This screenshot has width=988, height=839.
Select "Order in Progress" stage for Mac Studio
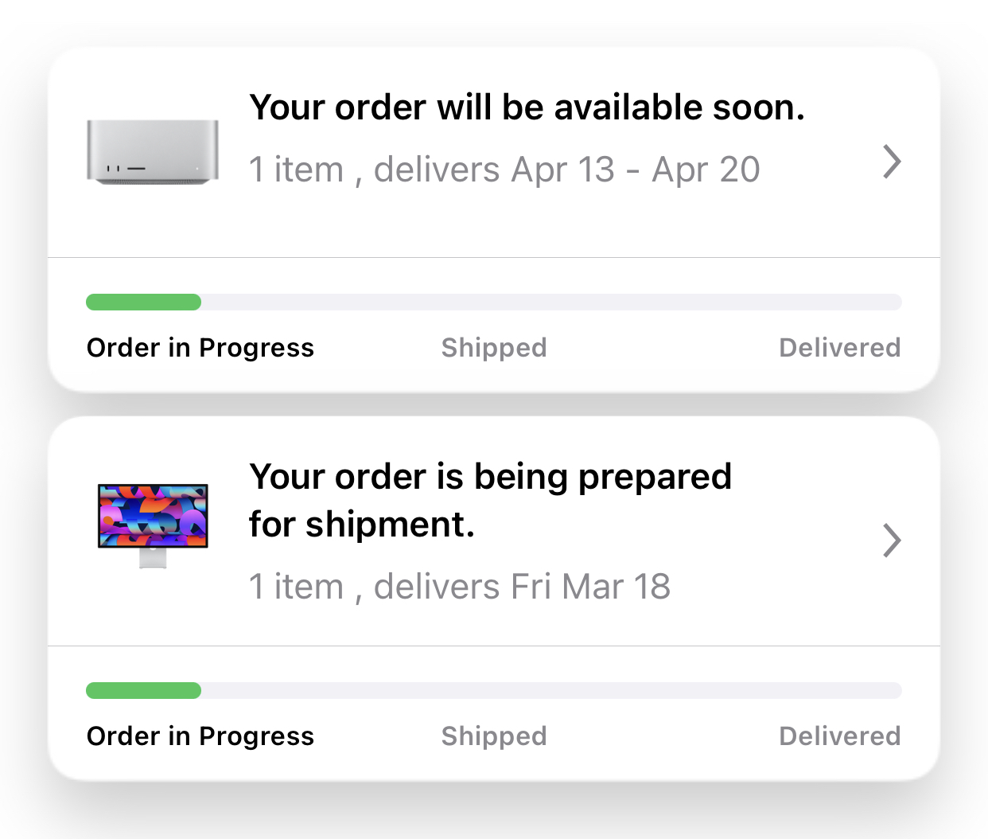click(200, 348)
